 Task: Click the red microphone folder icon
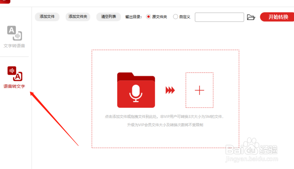[x=136, y=90]
